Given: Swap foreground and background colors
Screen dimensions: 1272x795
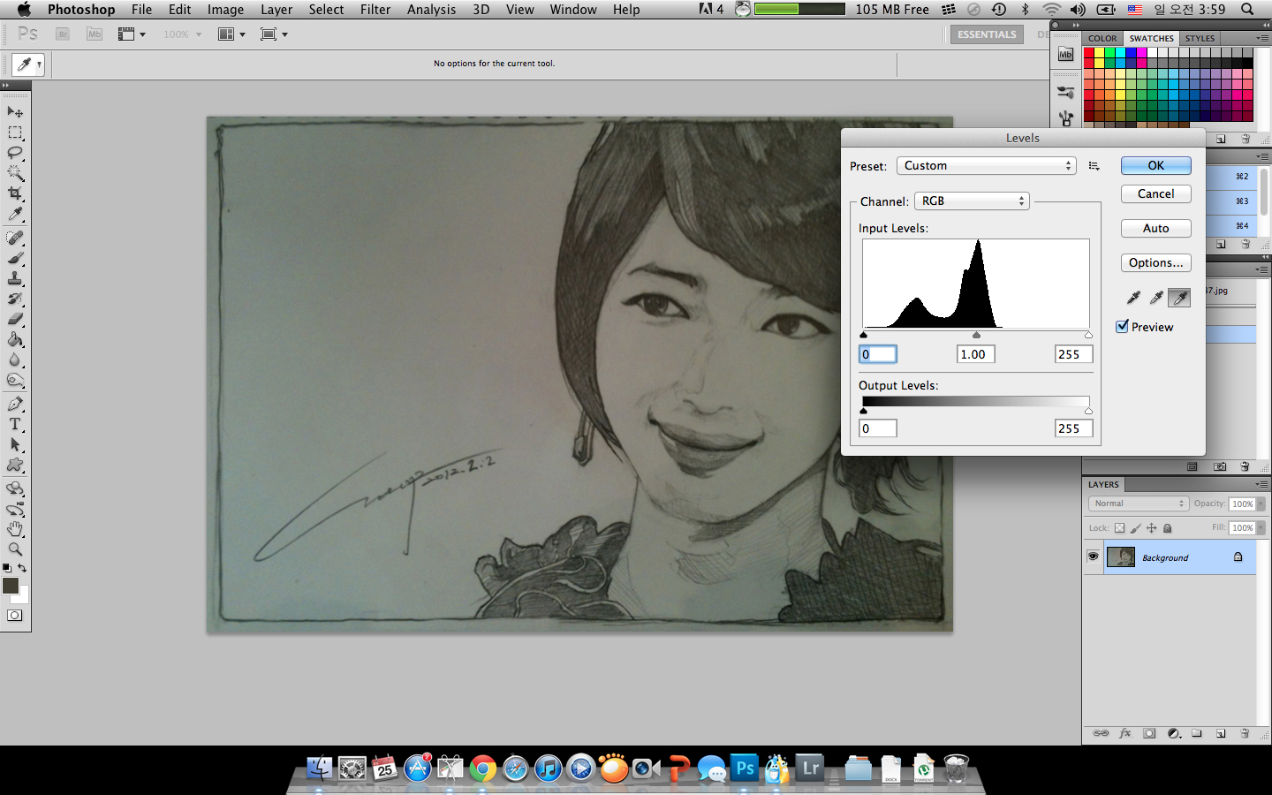Looking at the screenshot, I should 22,568.
